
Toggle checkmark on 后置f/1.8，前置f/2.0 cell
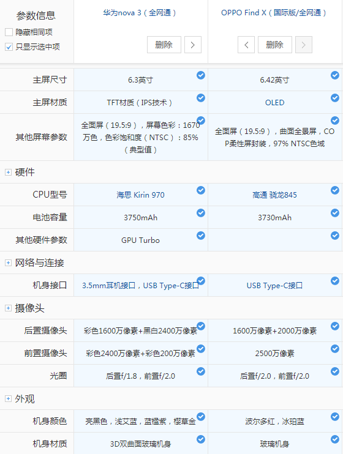[201, 371]
